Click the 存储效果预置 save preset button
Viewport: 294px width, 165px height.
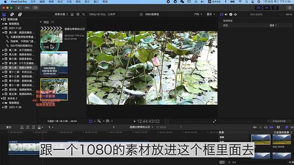coord(279,121)
